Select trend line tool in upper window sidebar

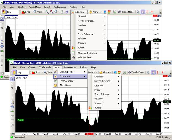tap(2, 23)
